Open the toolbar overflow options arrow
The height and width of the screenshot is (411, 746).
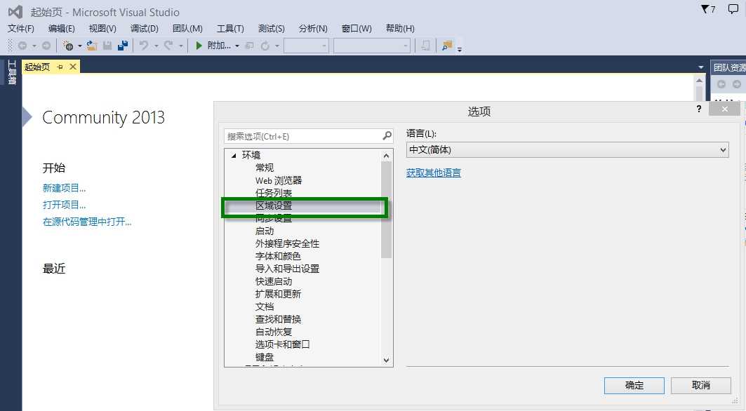click(x=459, y=48)
